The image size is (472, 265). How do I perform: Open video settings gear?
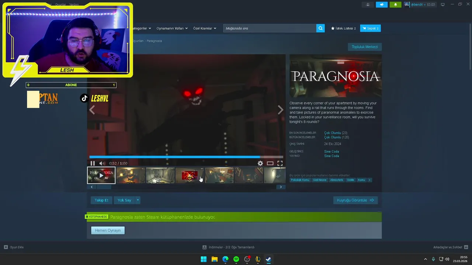260,163
